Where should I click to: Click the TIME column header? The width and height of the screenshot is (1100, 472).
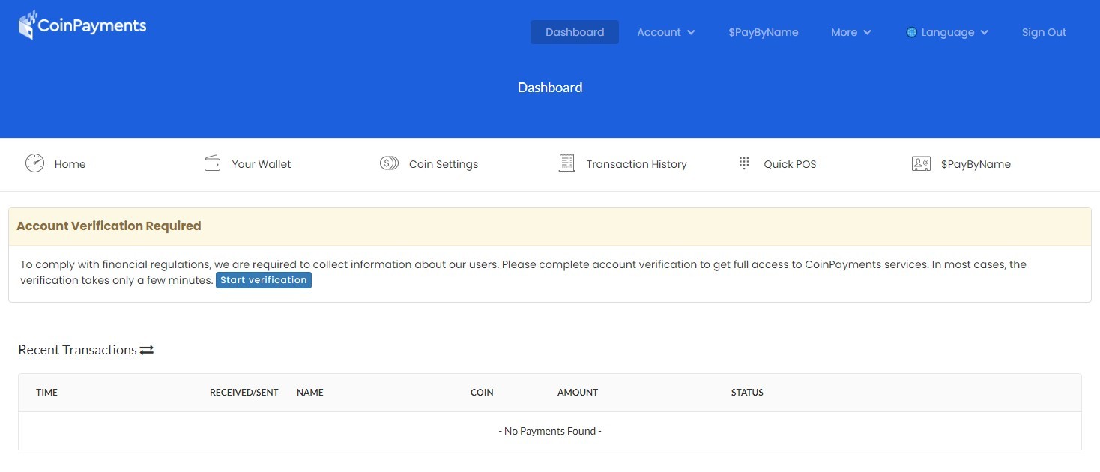pyautogui.click(x=46, y=392)
